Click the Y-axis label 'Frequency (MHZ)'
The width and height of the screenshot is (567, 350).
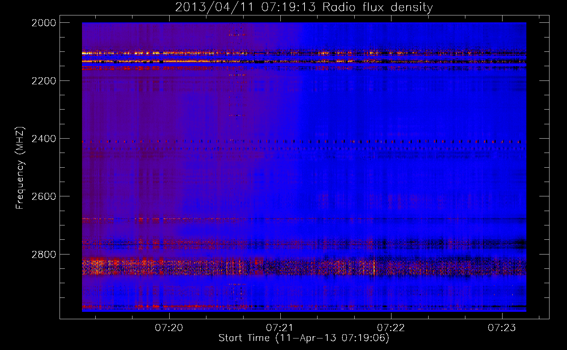click(x=20, y=168)
